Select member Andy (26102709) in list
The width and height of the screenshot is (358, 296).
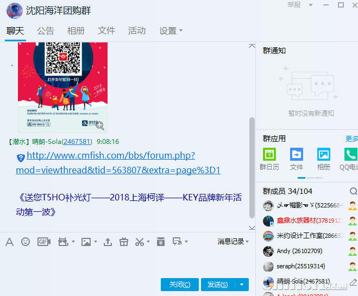pos(291,251)
